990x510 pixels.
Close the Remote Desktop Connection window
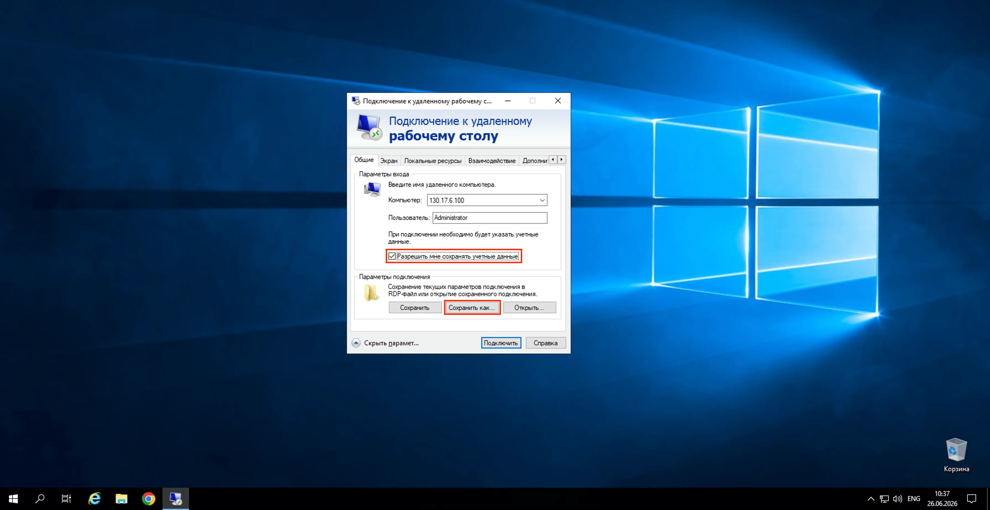tap(558, 101)
